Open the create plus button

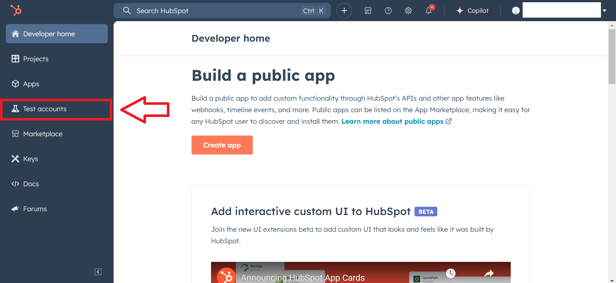pos(344,11)
